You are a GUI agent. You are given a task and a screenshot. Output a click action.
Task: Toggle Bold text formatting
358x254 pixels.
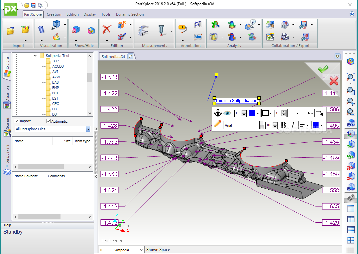pyautogui.click(x=283, y=125)
